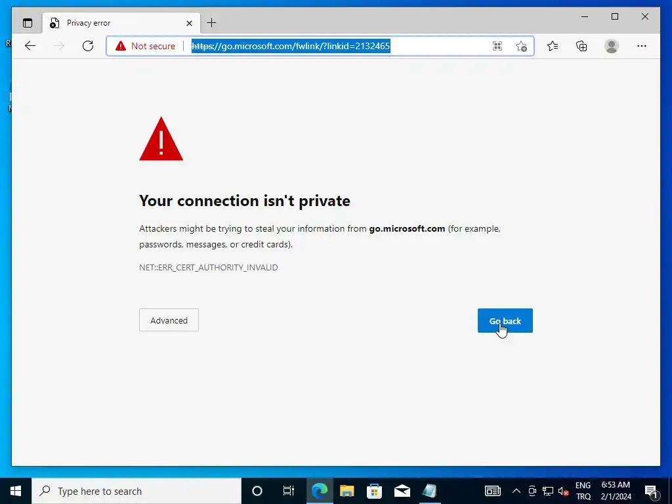The image size is (672, 504).
Task: Click the Your connection isn't private heading
Action: [x=245, y=201]
